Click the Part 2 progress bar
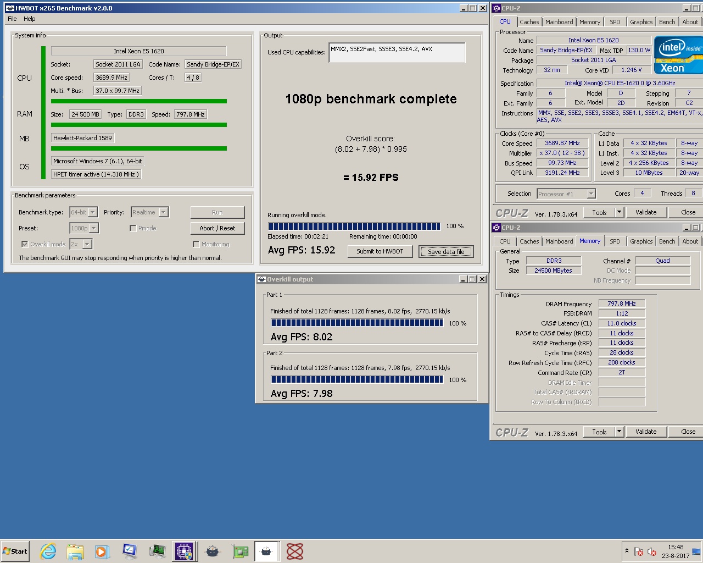The height and width of the screenshot is (563, 703). 357,379
